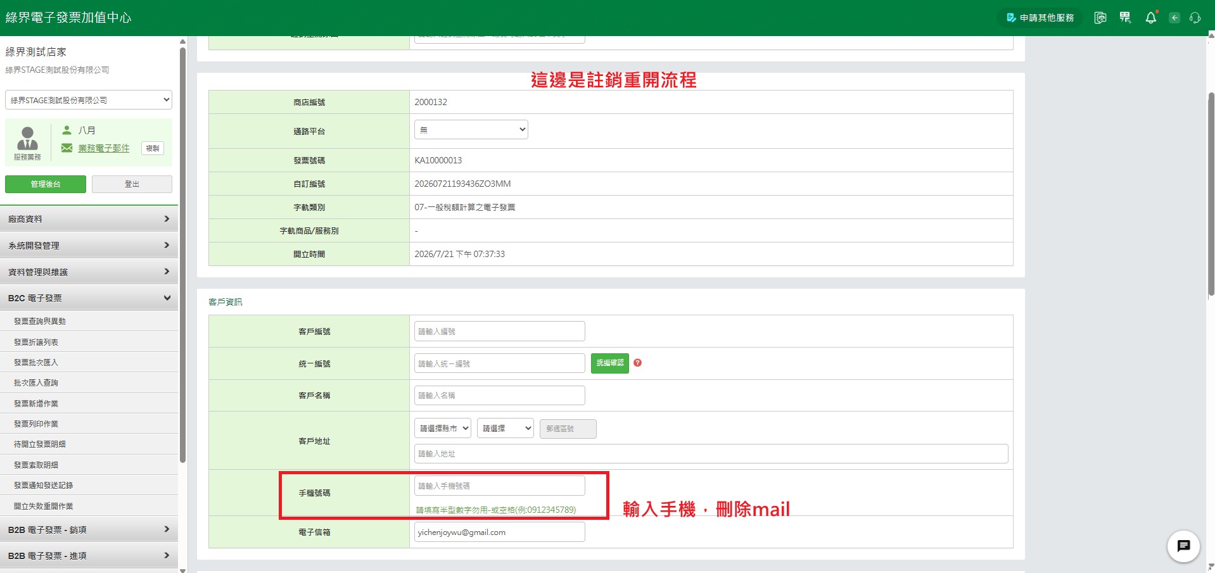Viewport: 1215px width, 573px height.
Task: Open customer support headset icon
Action: (x=1195, y=18)
